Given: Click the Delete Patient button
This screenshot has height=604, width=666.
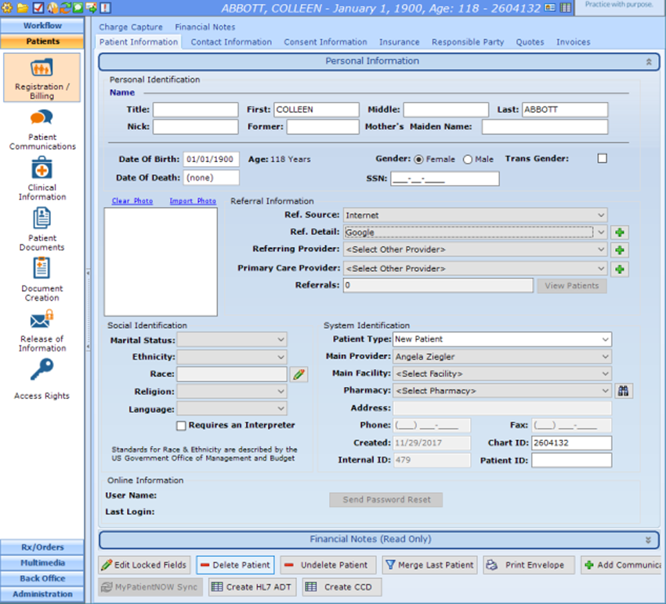Looking at the screenshot, I should pyautogui.click(x=234, y=565).
